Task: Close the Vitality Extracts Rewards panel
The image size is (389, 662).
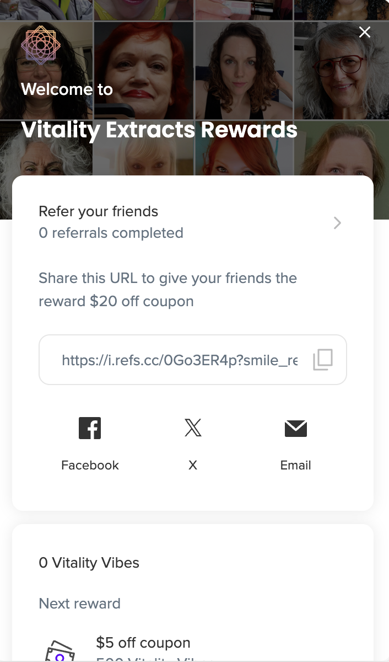Action: (365, 33)
